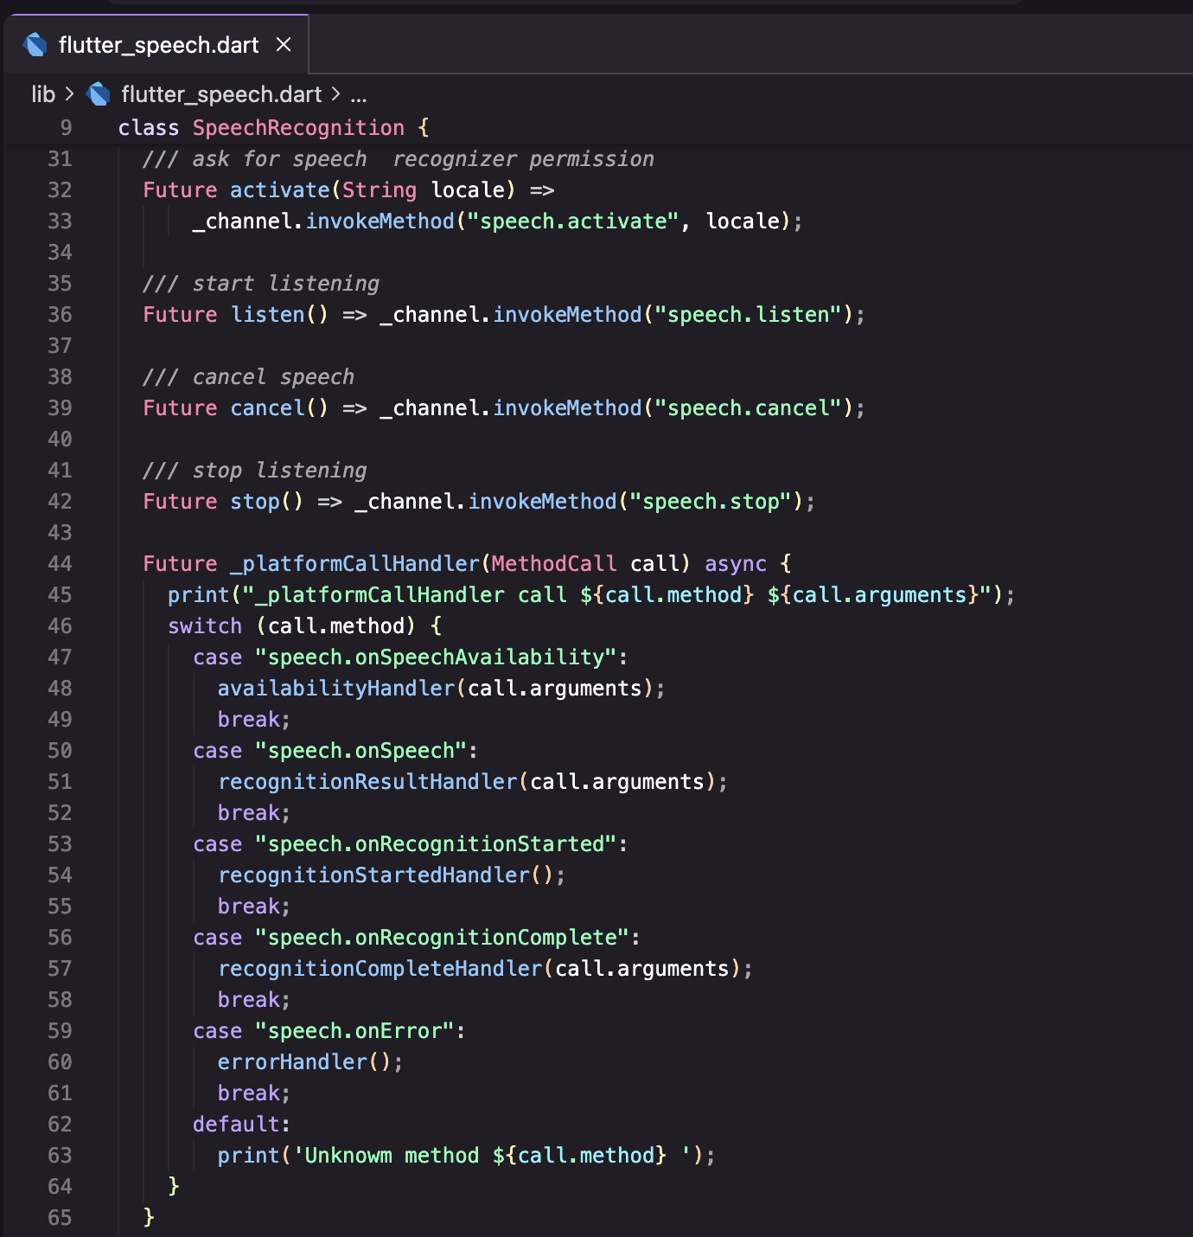Click the switch keyword
This screenshot has height=1237, width=1193.
[x=205, y=626]
